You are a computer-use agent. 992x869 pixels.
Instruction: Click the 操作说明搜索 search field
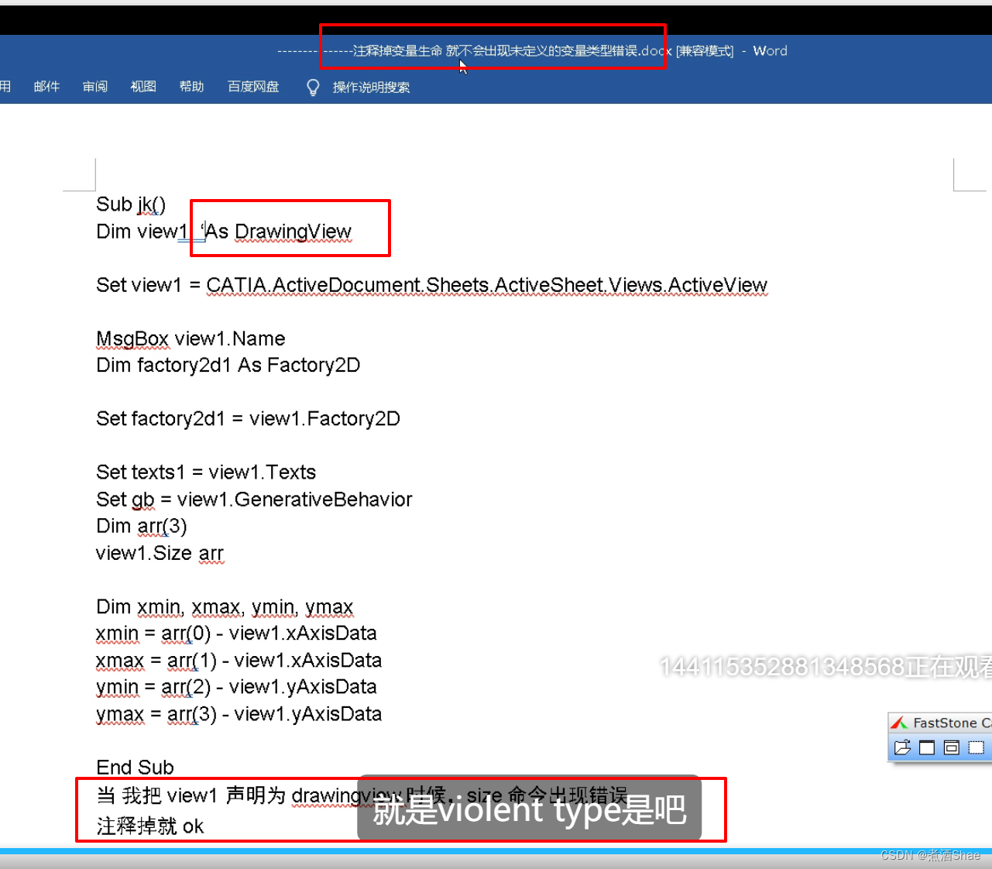(x=371, y=88)
